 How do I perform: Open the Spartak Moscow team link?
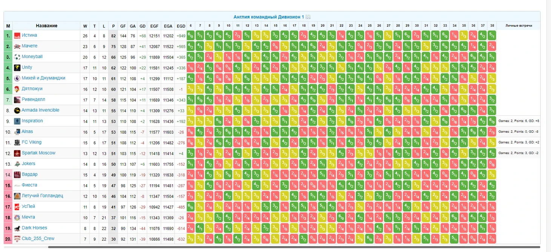click(38, 153)
